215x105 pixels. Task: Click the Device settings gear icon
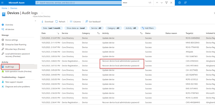pos(2,40)
